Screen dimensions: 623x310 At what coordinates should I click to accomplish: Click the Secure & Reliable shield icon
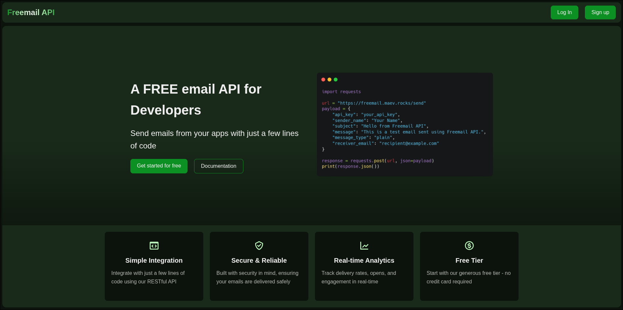tap(259, 246)
